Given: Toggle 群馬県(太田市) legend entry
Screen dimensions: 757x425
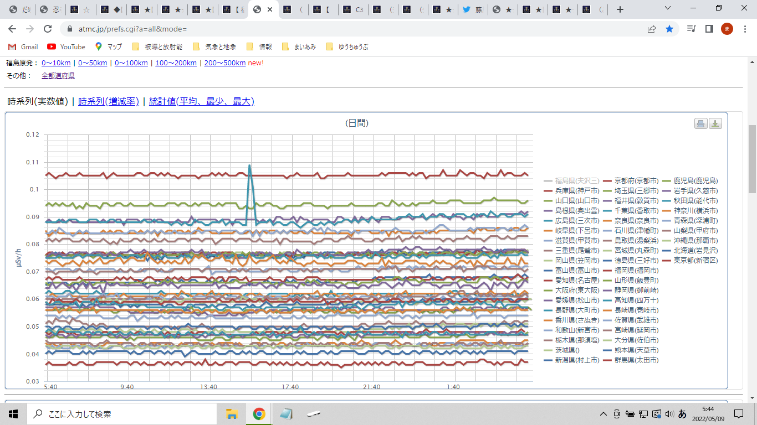Looking at the screenshot, I should 631,360.
